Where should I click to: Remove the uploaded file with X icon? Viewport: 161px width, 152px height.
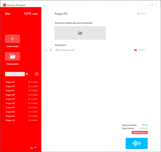[51, 50]
